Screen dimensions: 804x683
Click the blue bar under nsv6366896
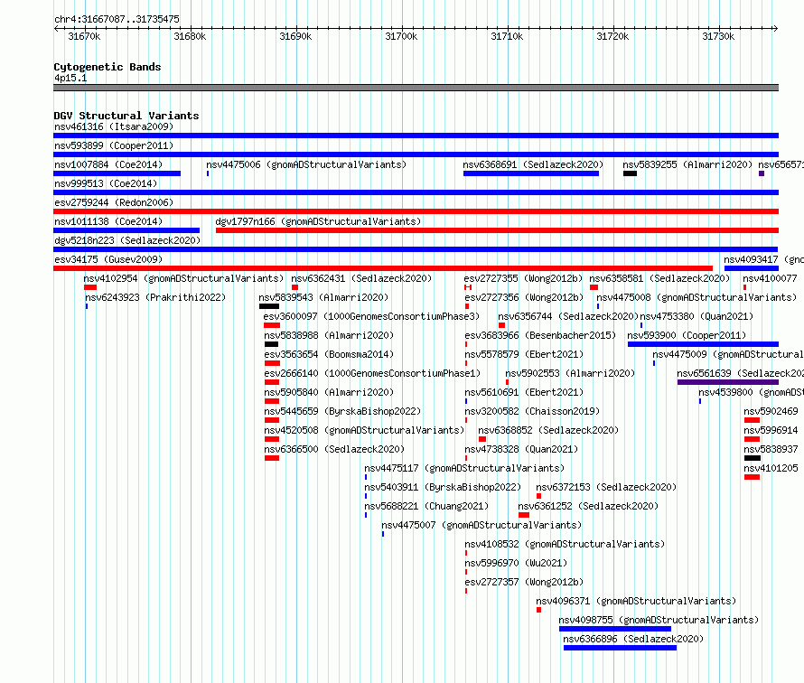pyautogui.click(x=620, y=648)
